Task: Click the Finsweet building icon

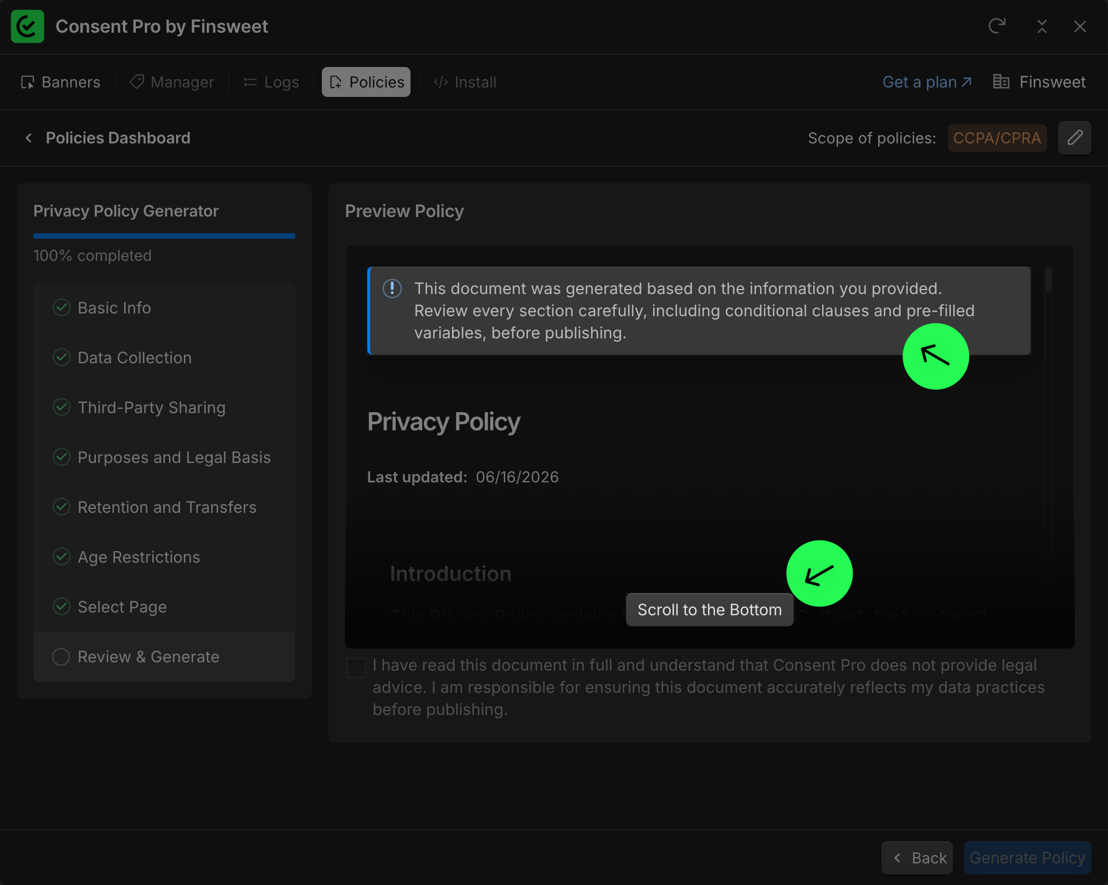Action: [1001, 82]
